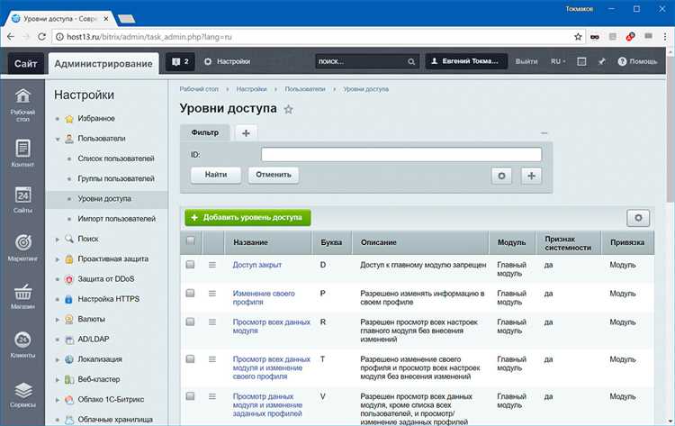
Task: Switch to the Администрирование tab
Action: [103, 64]
